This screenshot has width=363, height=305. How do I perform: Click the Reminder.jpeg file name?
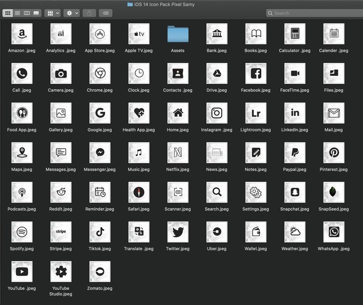[x=100, y=209]
